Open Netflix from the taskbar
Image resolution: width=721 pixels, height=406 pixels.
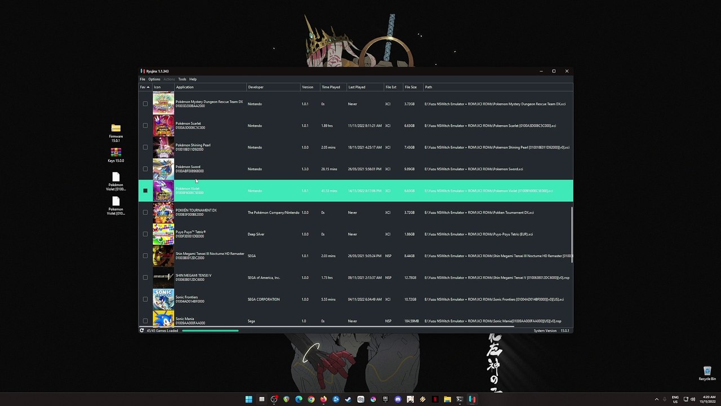(435, 399)
